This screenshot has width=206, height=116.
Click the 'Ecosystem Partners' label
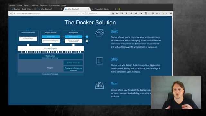click(x=50, y=74)
